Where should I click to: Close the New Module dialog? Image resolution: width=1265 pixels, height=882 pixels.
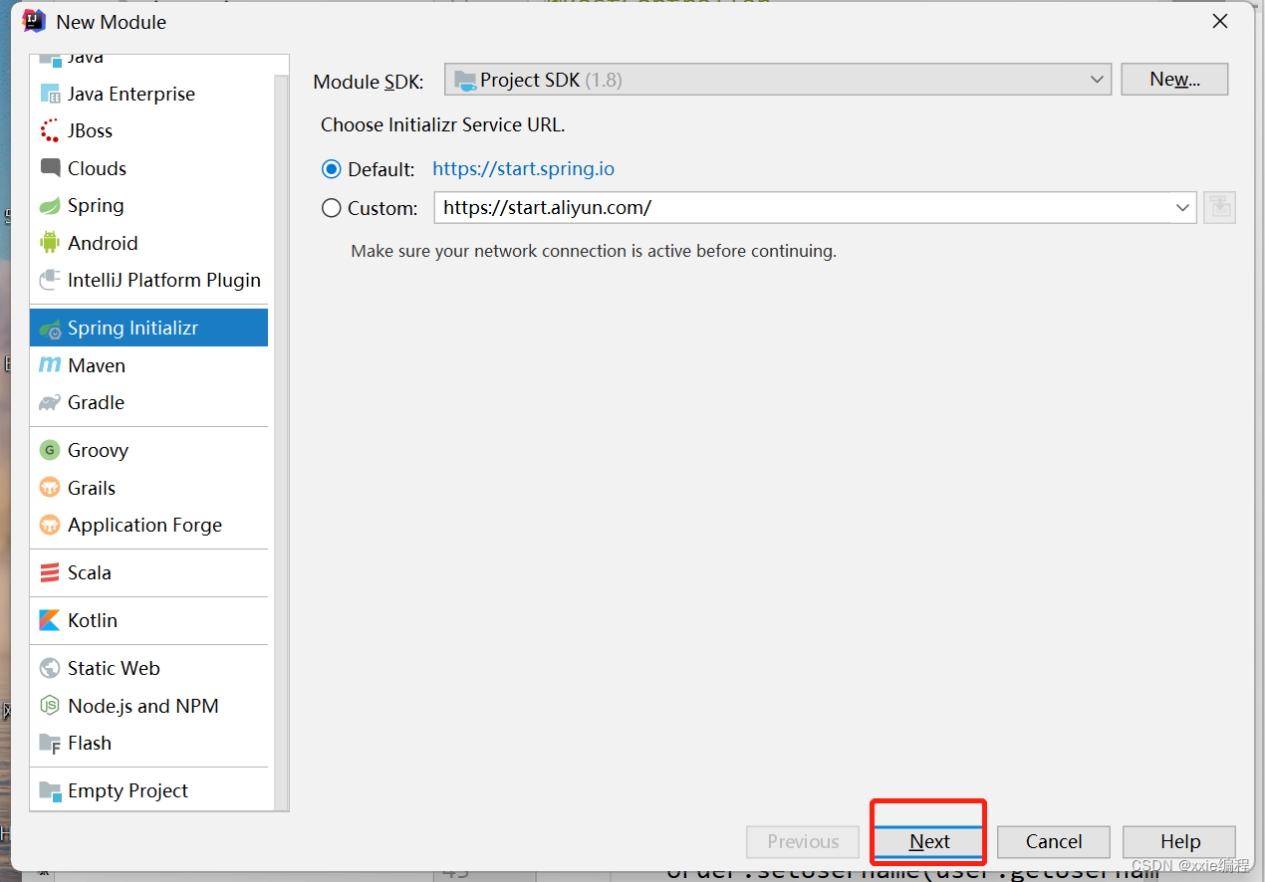click(1220, 21)
